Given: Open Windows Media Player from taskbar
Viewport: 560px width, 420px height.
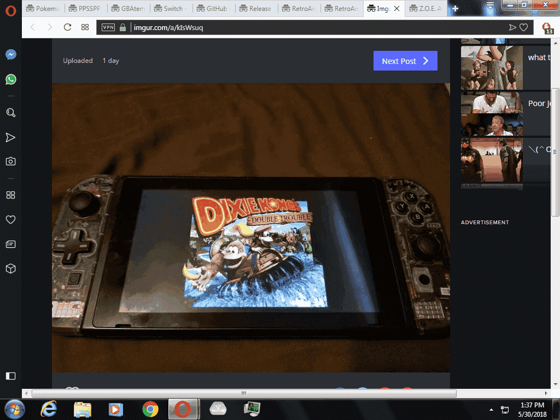Looking at the screenshot, I should point(116,409).
